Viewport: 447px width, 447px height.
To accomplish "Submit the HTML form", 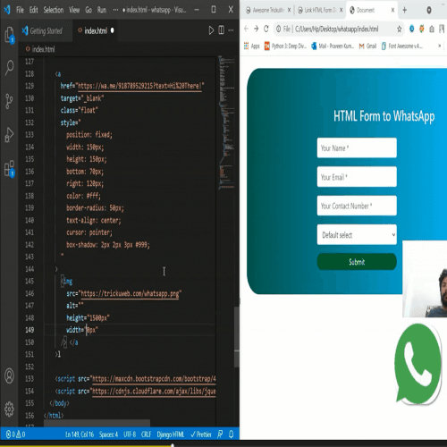I will coord(357,262).
